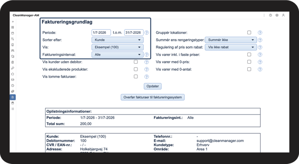Click the Kundetype value Erhverv

click(203, 145)
